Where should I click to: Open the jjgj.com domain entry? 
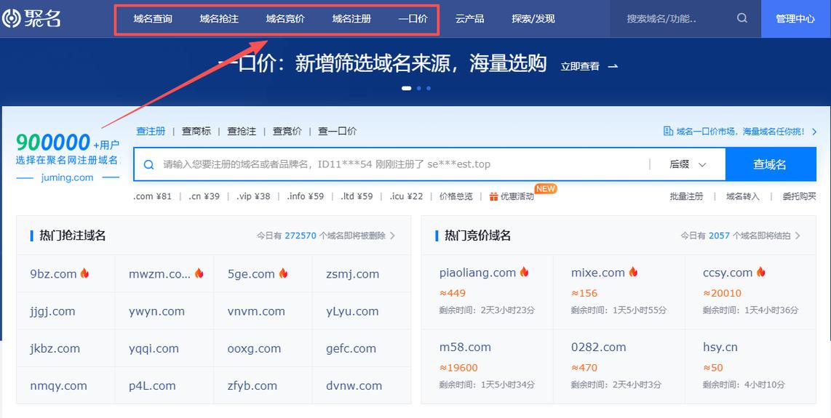pos(52,312)
